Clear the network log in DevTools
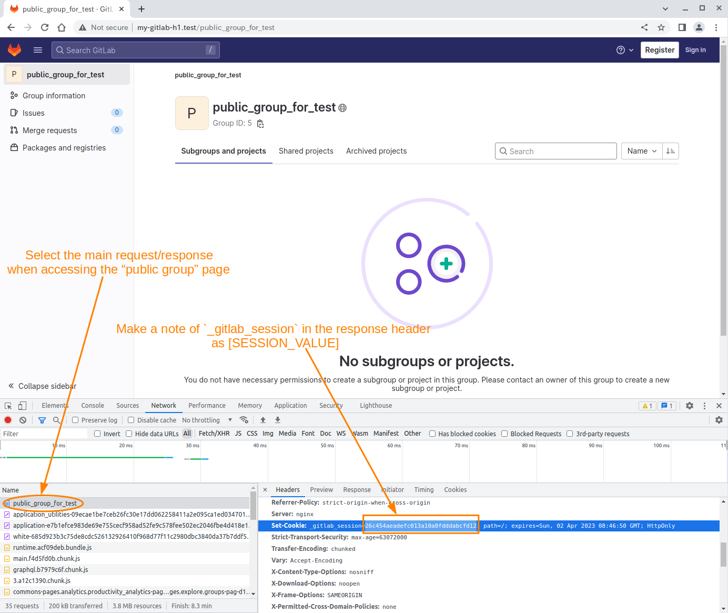 click(x=23, y=420)
